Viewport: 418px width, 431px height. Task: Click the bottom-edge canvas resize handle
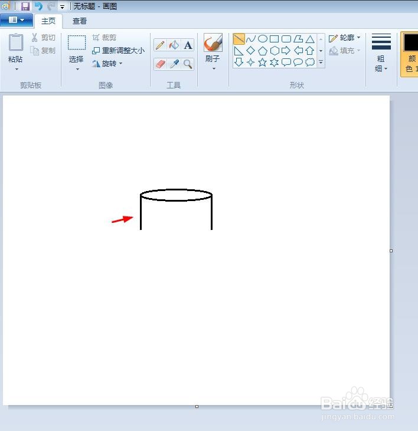click(x=197, y=407)
